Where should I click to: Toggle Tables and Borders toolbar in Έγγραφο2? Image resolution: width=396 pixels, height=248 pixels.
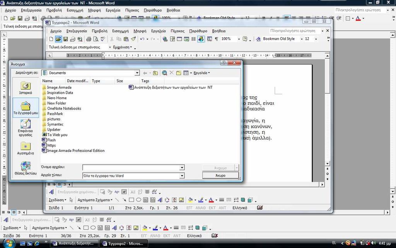click(172, 39)
